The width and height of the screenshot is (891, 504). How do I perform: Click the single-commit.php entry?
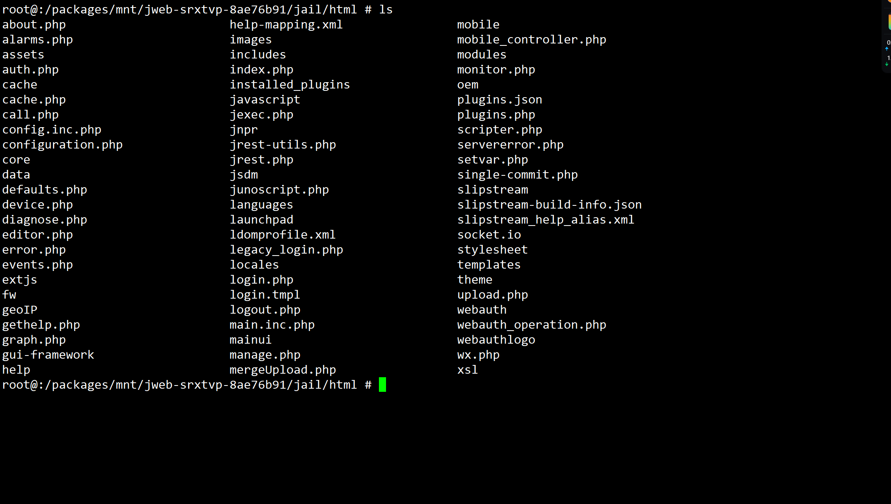coord(517,175)
